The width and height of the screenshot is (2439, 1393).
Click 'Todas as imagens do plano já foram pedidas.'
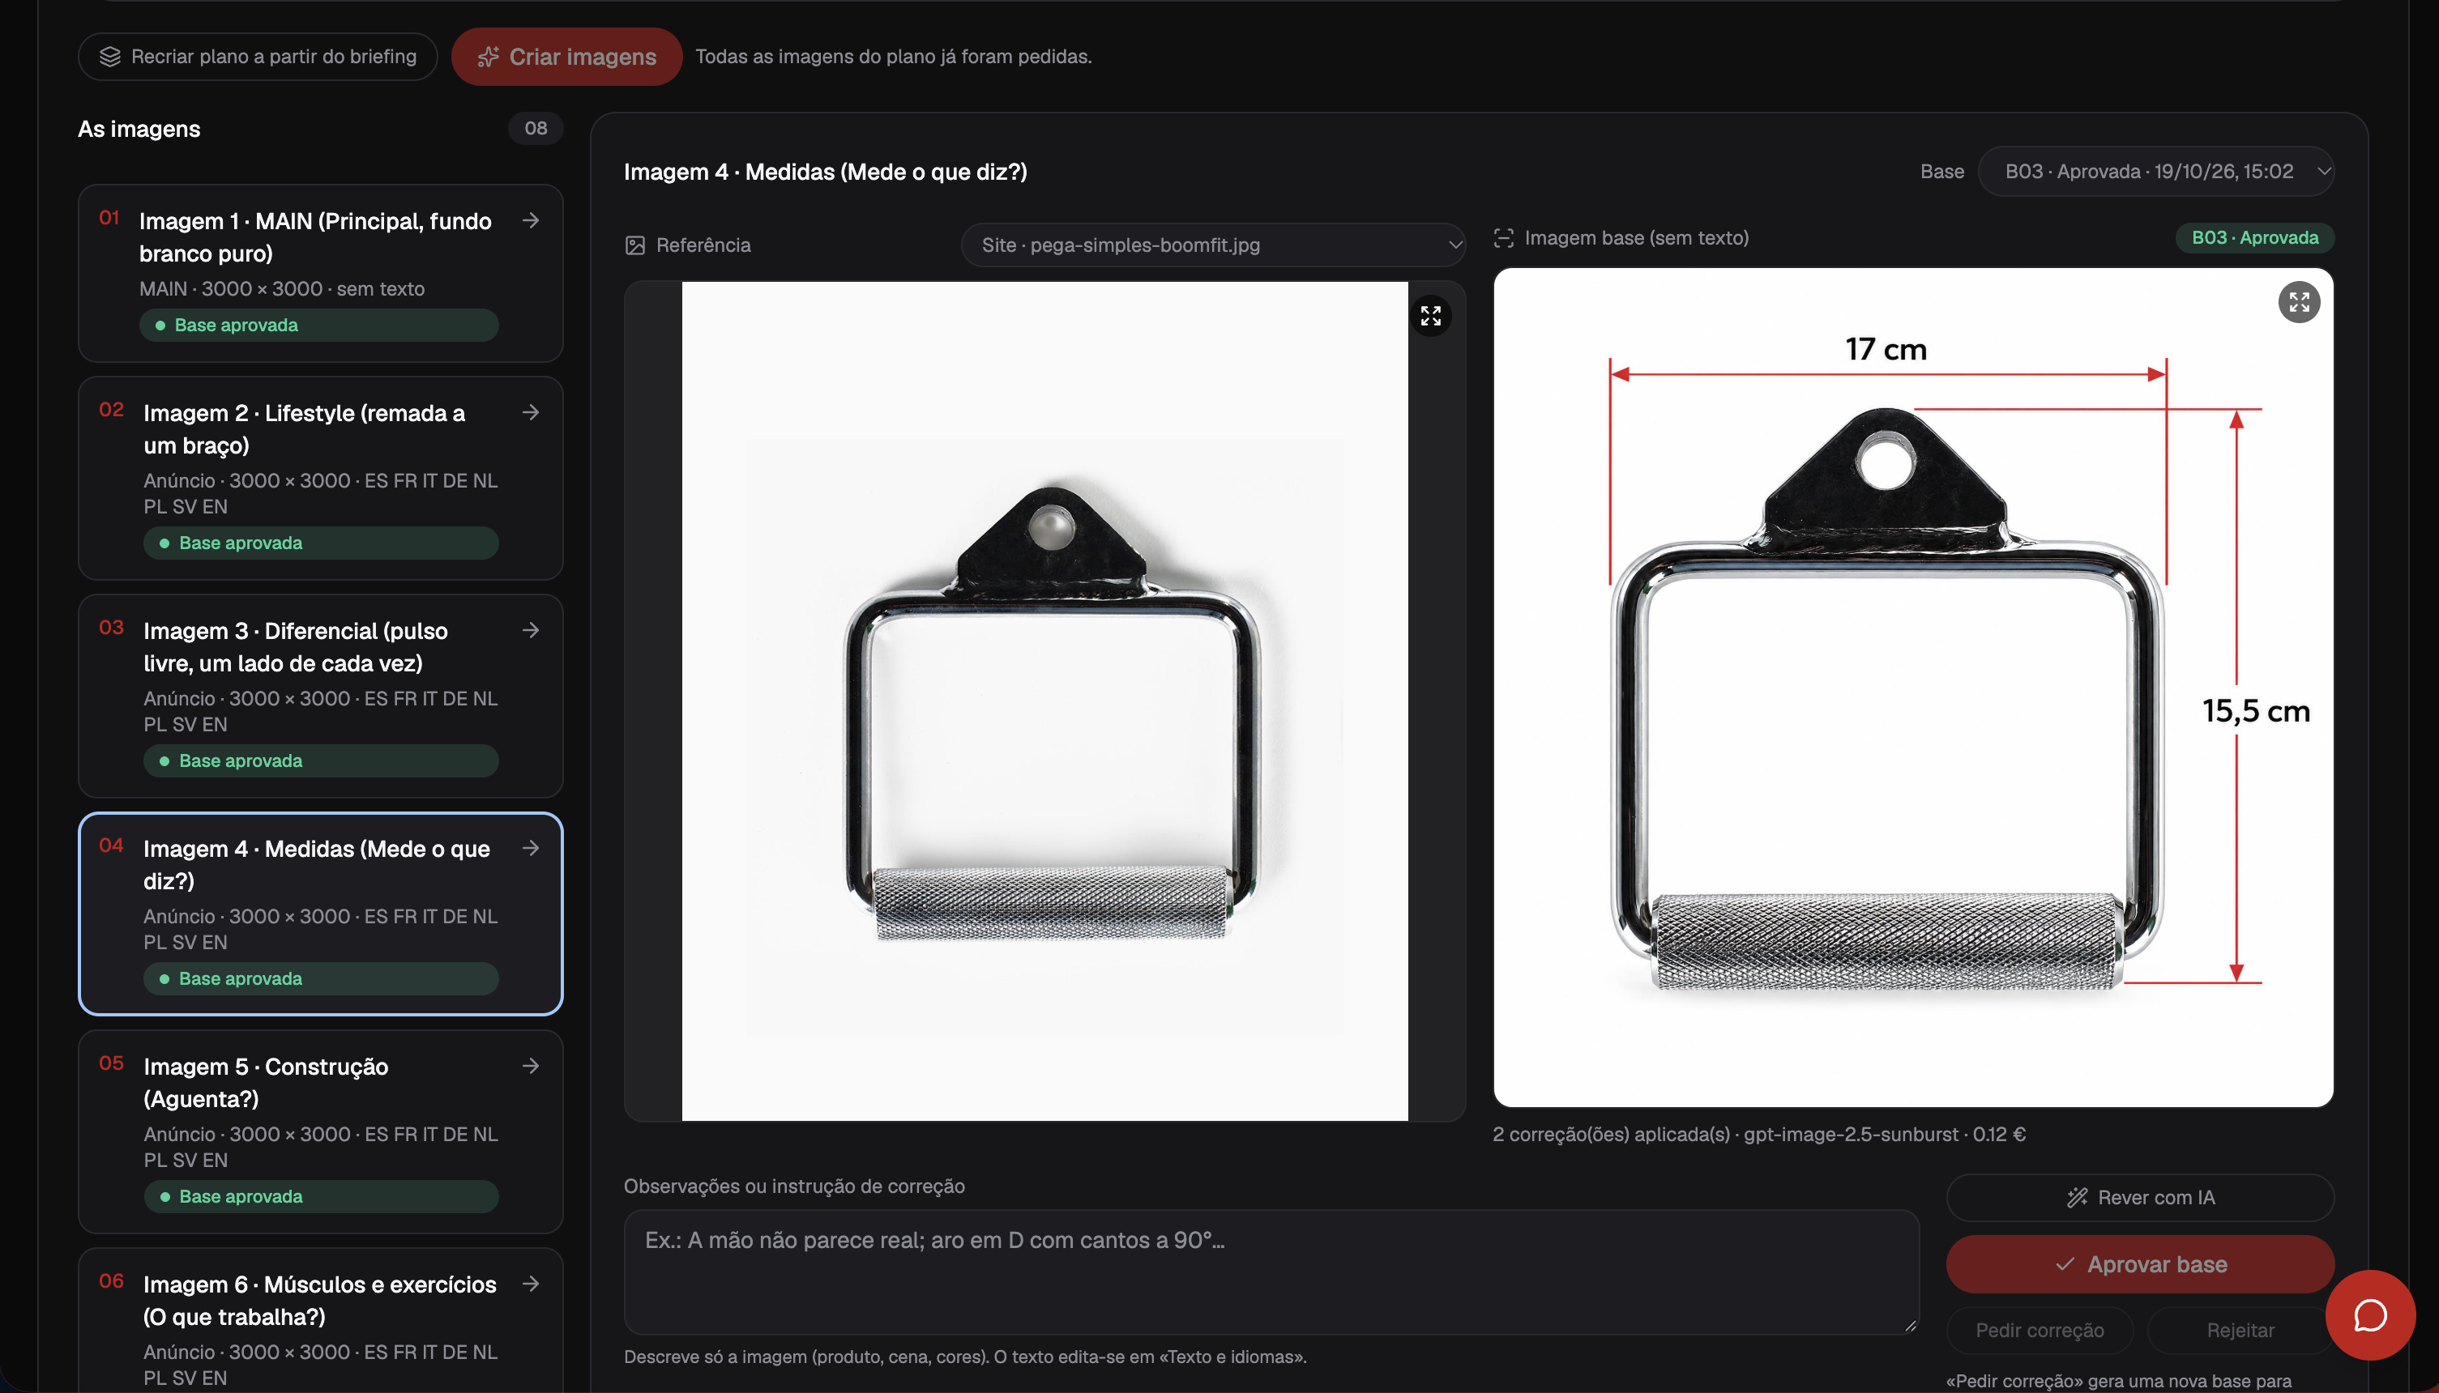coord(893,58)
